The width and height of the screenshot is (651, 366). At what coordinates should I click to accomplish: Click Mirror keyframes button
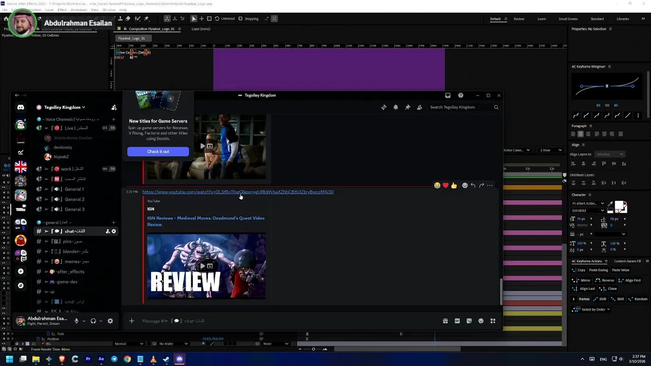pos(582,280)
